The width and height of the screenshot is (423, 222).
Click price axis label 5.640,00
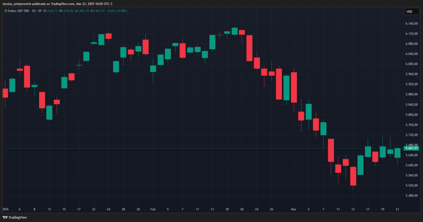411,155
